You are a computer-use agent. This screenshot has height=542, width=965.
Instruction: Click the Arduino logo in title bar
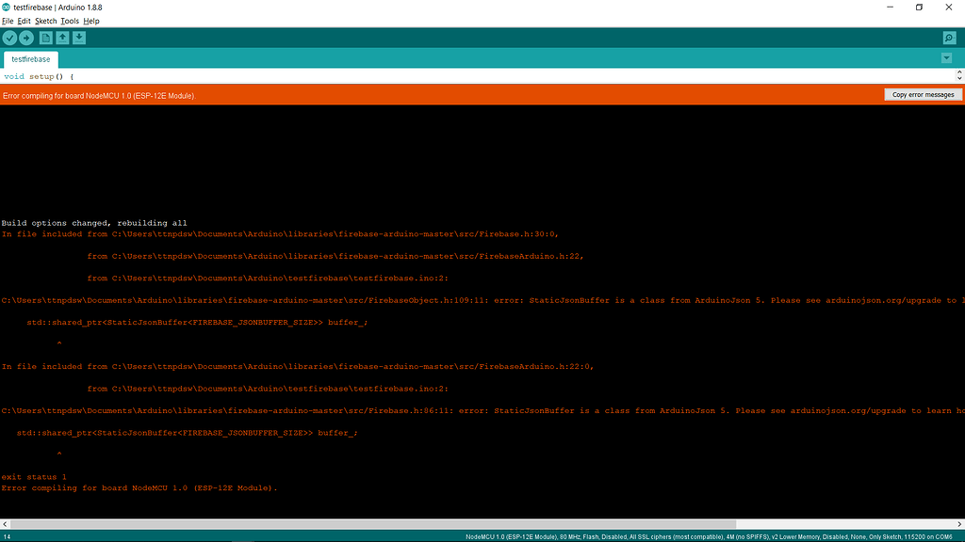pyautogui.click(x=8, y=7)
